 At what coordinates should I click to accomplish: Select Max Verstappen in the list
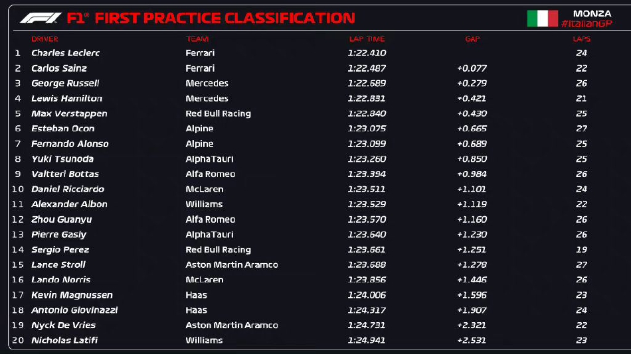point(69,113)
